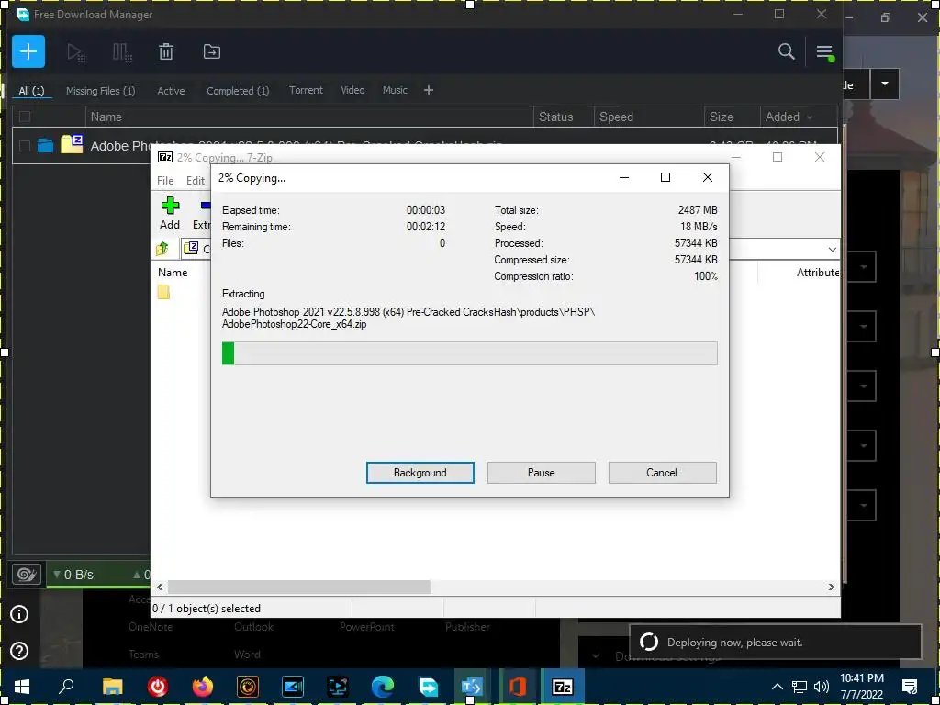The height and width of the screenshot is (705, 940).
Task: Switch to the Torrent tab
Action: [306, 90]
